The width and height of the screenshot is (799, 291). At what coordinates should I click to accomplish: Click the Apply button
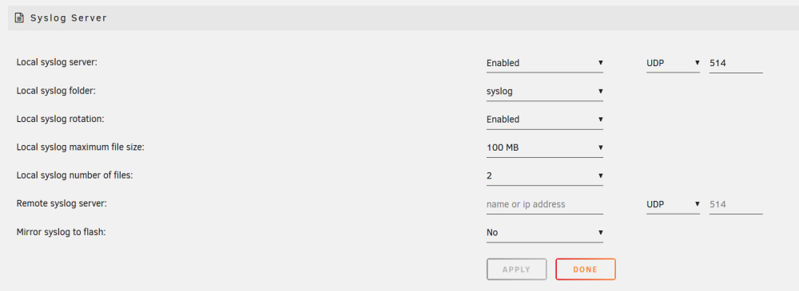point(517,269)
